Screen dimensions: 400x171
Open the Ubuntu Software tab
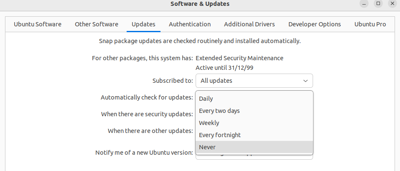coord(38,24)
